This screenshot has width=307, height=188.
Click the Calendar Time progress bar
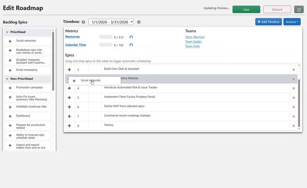point(106,45)
